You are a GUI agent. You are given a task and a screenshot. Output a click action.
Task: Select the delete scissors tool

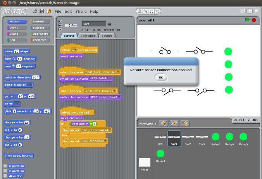pyautogui.click(x=146, y=11)
